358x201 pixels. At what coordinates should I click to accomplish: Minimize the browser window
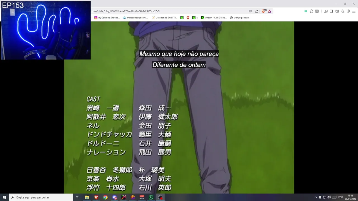[336, 4]
